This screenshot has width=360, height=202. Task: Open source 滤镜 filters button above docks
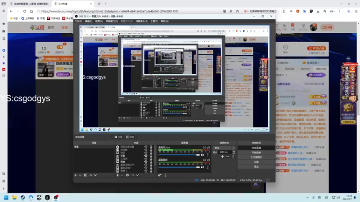(x=130, y=137)
